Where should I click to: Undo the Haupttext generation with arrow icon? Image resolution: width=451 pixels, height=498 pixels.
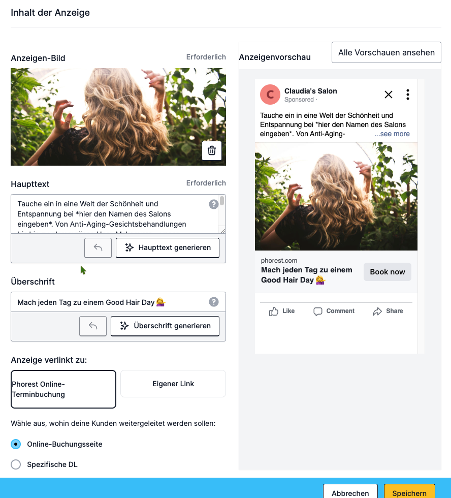[x=98, y=248]
